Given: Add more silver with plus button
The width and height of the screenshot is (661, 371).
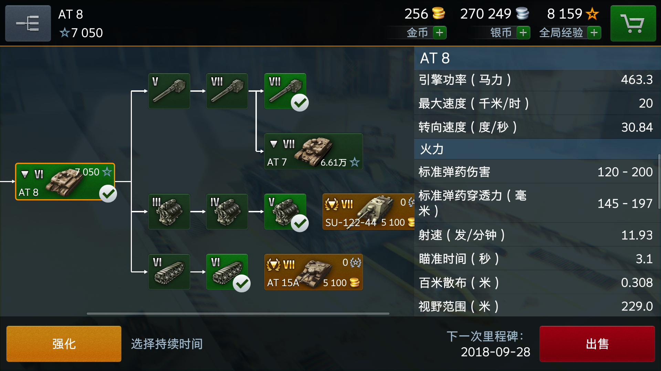Looking at the screenshot, I should click(523, 33).
